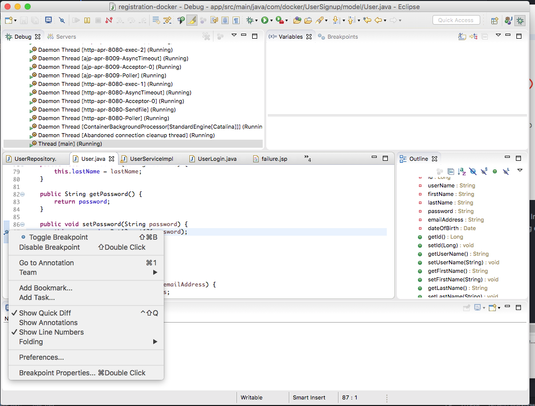Click the Open Perspective icon

tap(495, 21)
